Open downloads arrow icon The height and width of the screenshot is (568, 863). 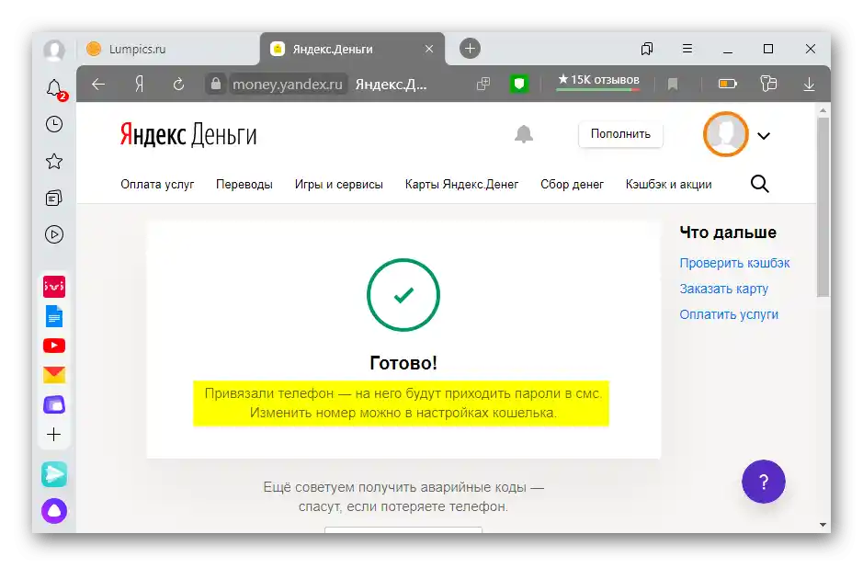[x=809, y=84]
